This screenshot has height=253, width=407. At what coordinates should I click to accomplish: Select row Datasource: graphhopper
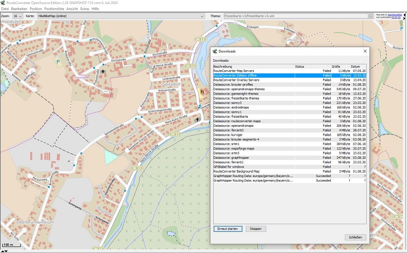click(x=290, y=158)
